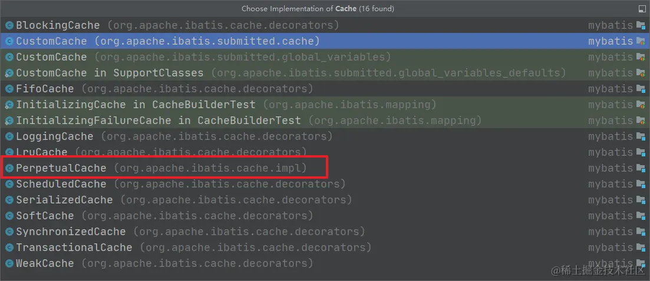Go to ScheduledCache implementation
Screen dimensions: 650x281
(61, 184)
